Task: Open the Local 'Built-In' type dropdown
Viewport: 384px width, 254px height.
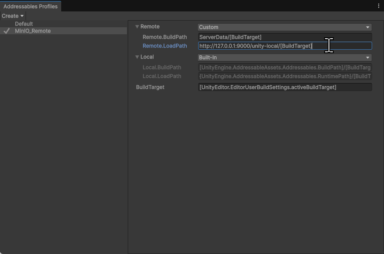Action: coord(284,58)
